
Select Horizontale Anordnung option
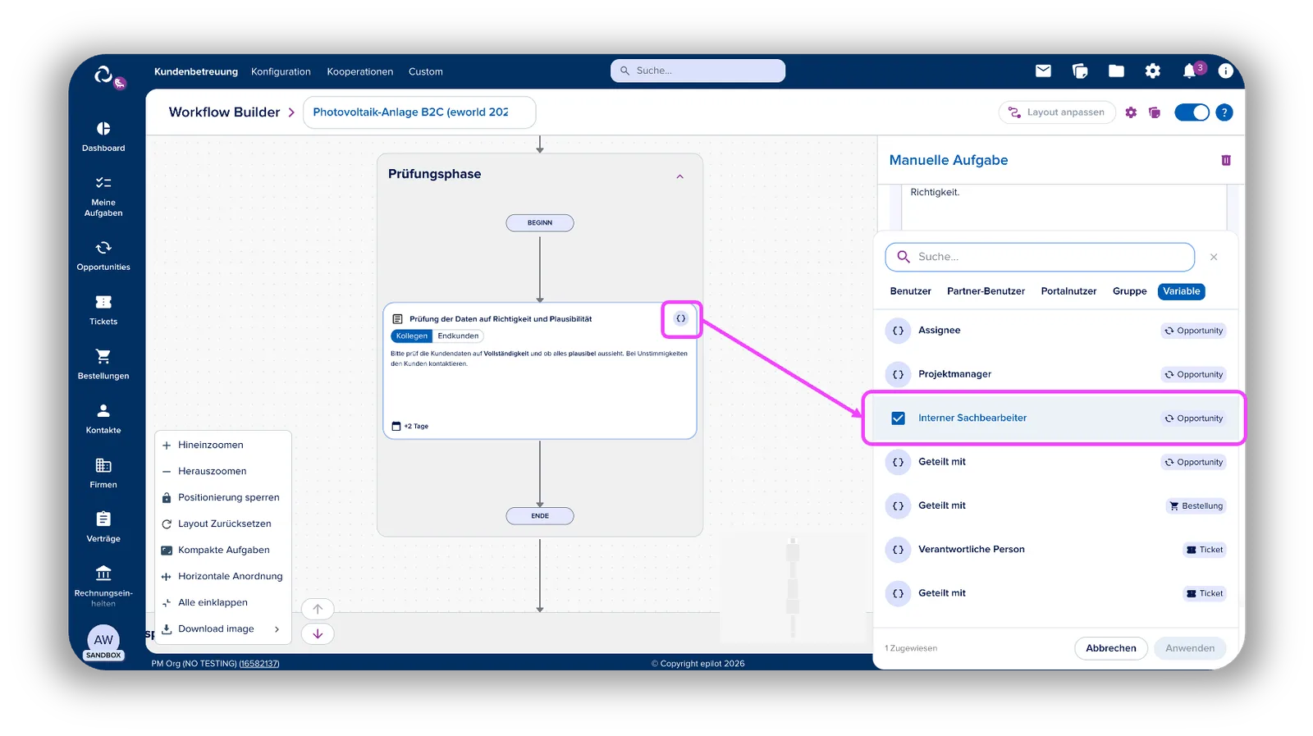(222, 577)
